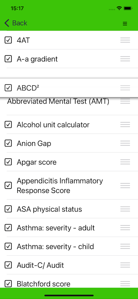Tap reorder handle for Asthma: severity - adult
The image size is (138, 299).
pyautogui.click(x=125, y=228)
